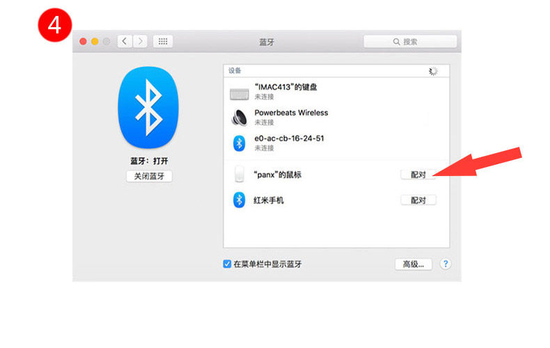This screenshot has height=348, width=550.
Task: Pair 红米手机 with its 配对 button
Action: click(418, 200)
